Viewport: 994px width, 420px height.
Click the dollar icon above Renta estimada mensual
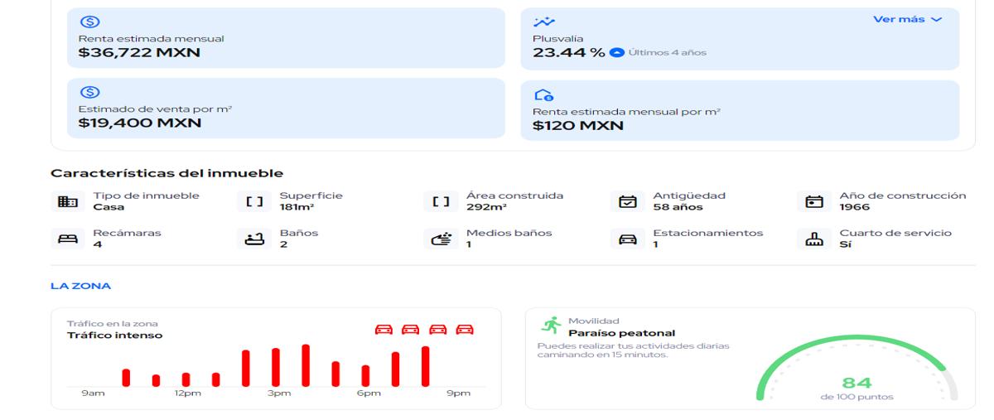[x=89, y=22]
